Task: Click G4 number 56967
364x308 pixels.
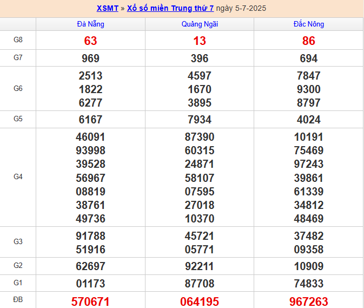Action: coord(90,178)
